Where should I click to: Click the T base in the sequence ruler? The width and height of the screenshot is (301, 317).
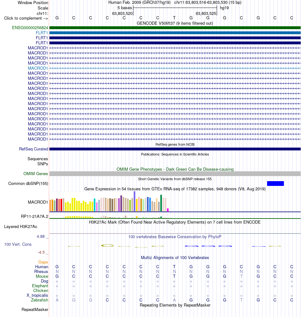174,18
